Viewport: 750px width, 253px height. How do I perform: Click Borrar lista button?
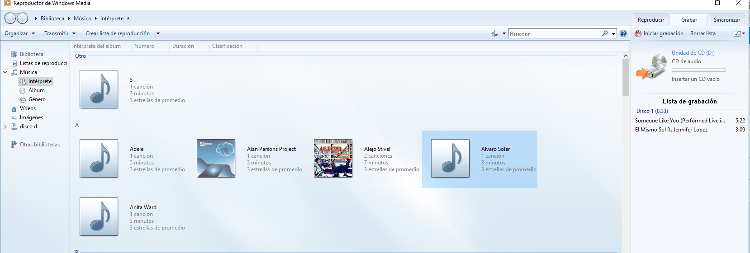[x=703, y=33]
